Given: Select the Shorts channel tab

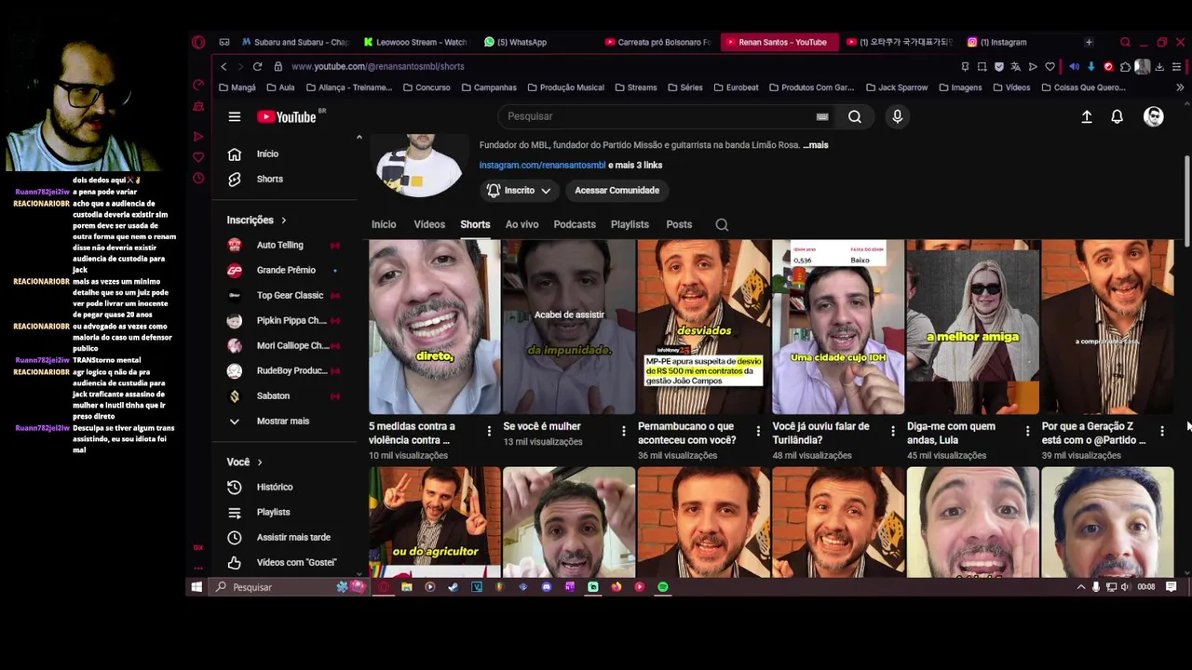Looking at the screenshot, I should click(475, 224).
